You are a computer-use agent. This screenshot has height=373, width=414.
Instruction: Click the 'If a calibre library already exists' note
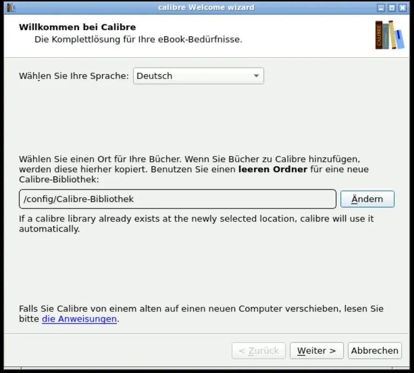click(196, 224)
